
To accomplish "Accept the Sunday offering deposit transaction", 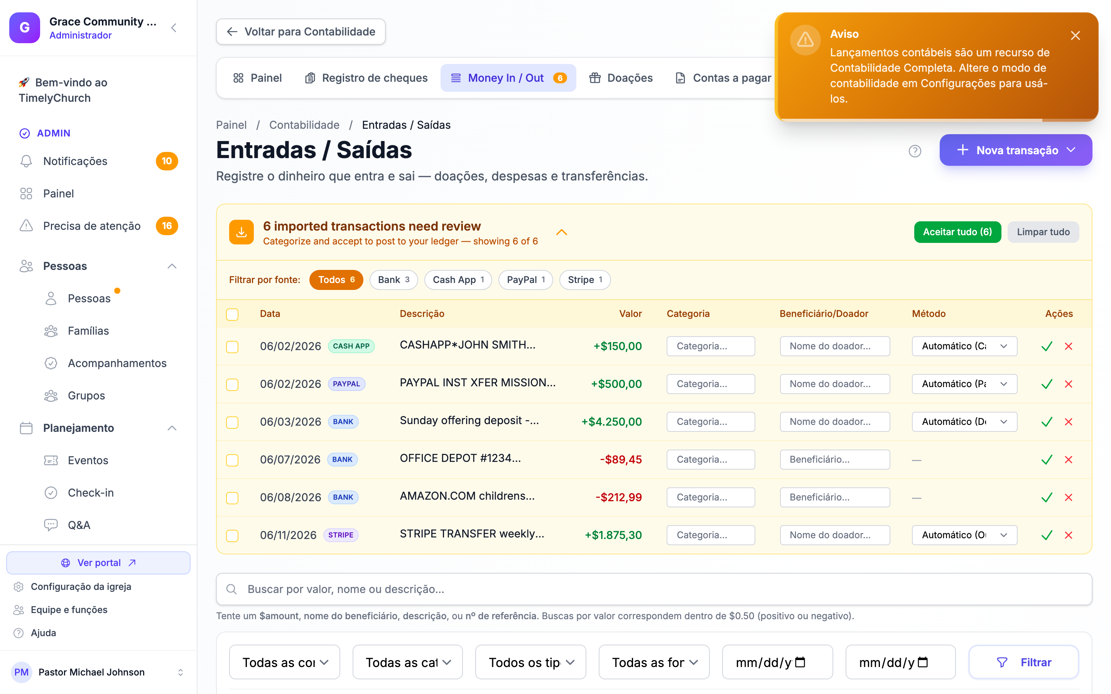I will pos(1047,422).
